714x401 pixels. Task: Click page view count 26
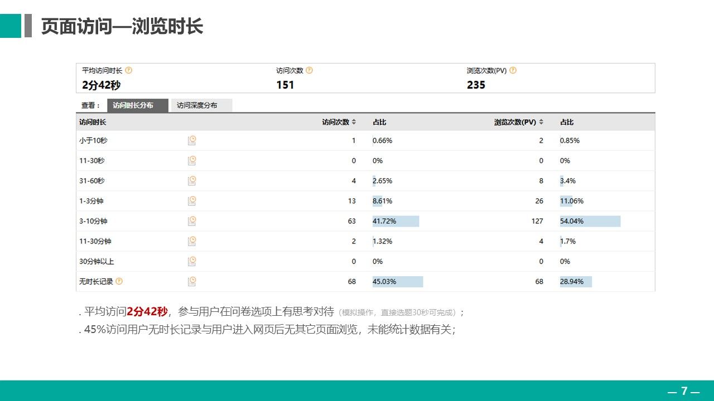coord(539,201)
